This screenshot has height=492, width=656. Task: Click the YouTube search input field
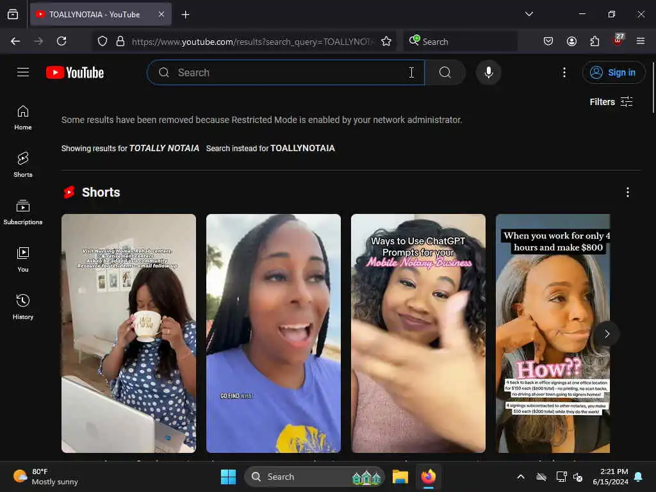pyautogui.click(x=286, y=72)
